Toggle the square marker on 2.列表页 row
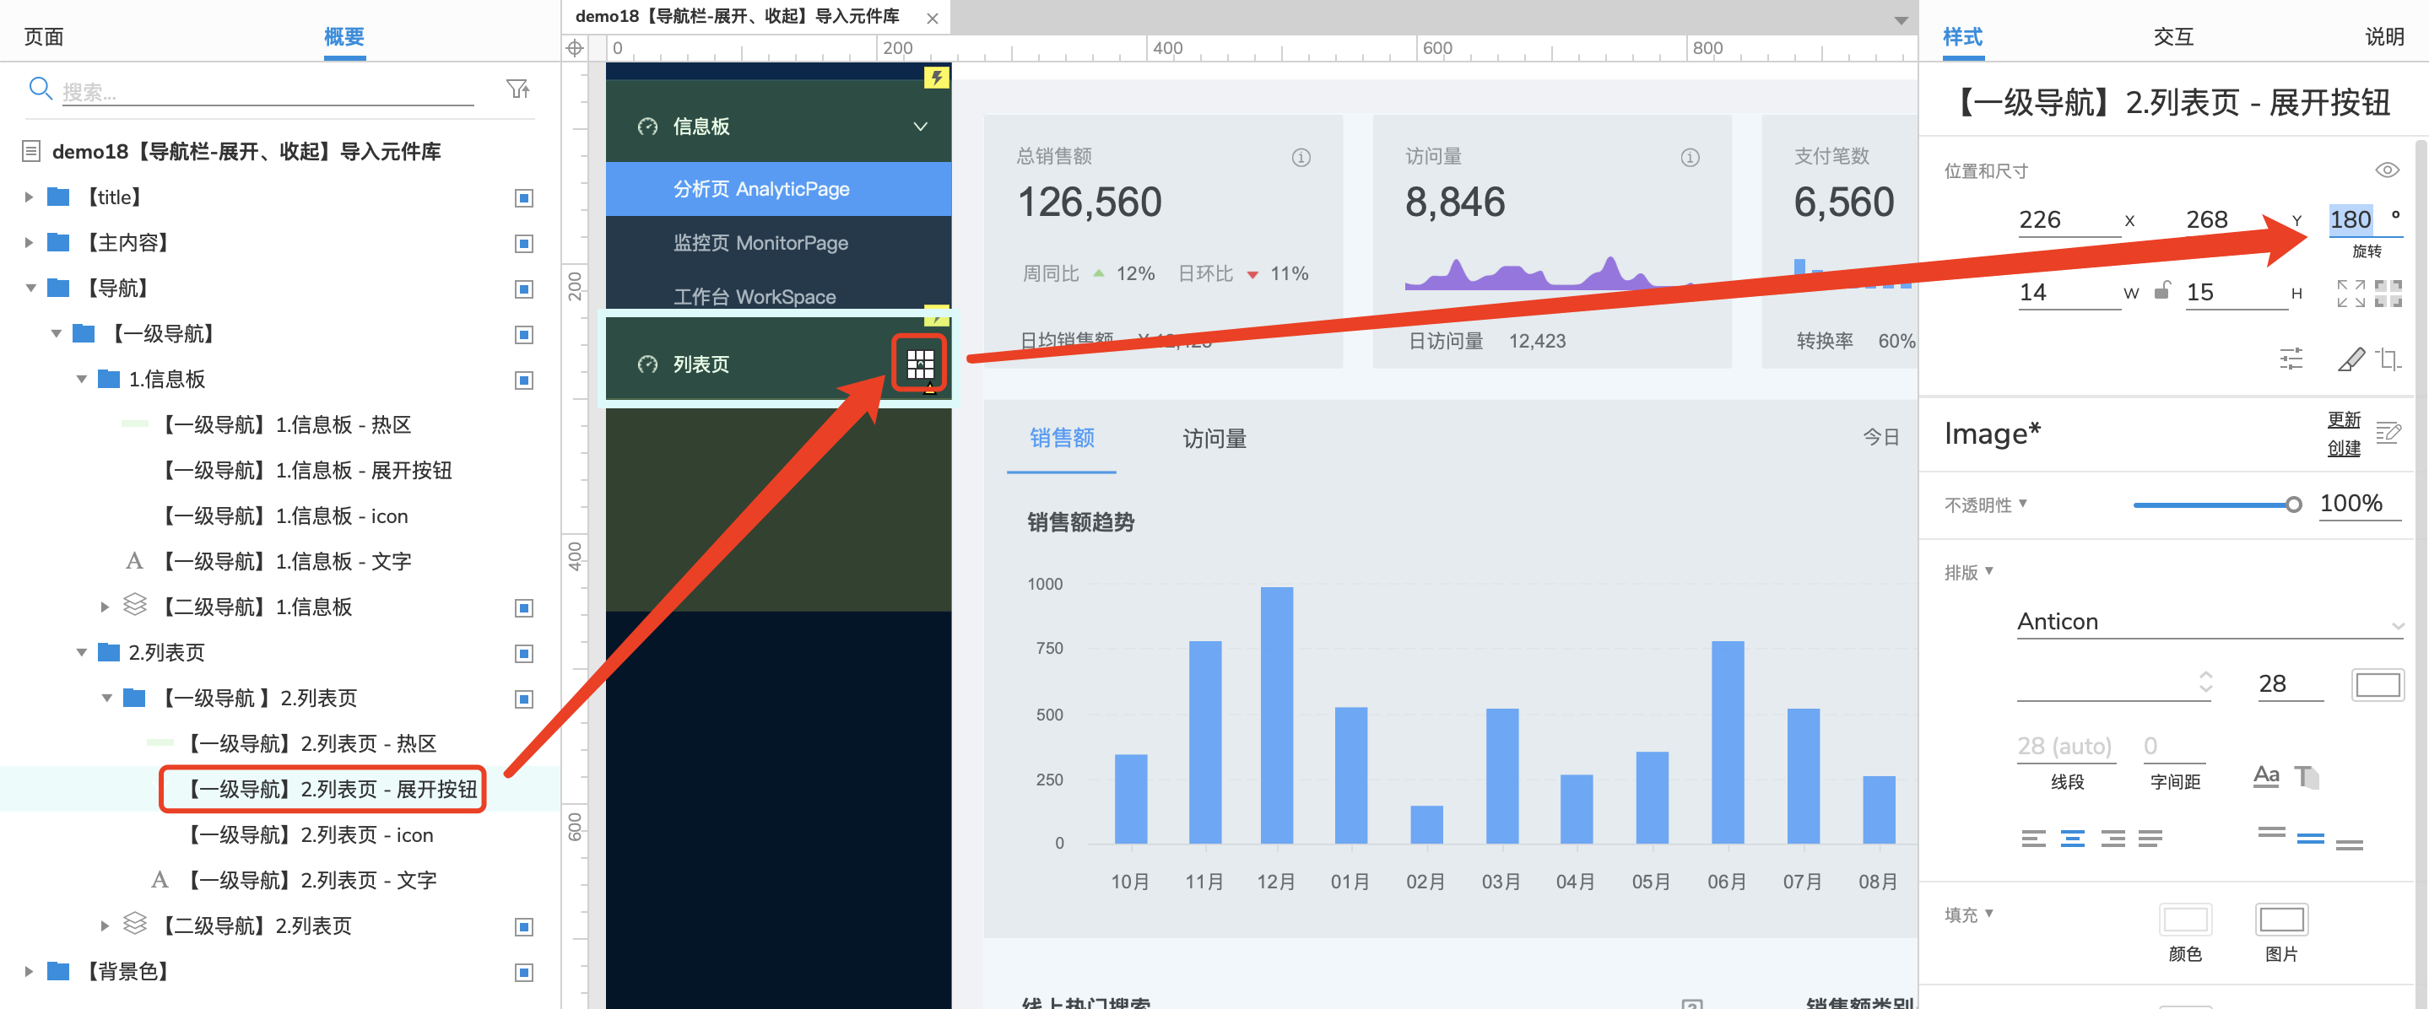 coord(524,654)
